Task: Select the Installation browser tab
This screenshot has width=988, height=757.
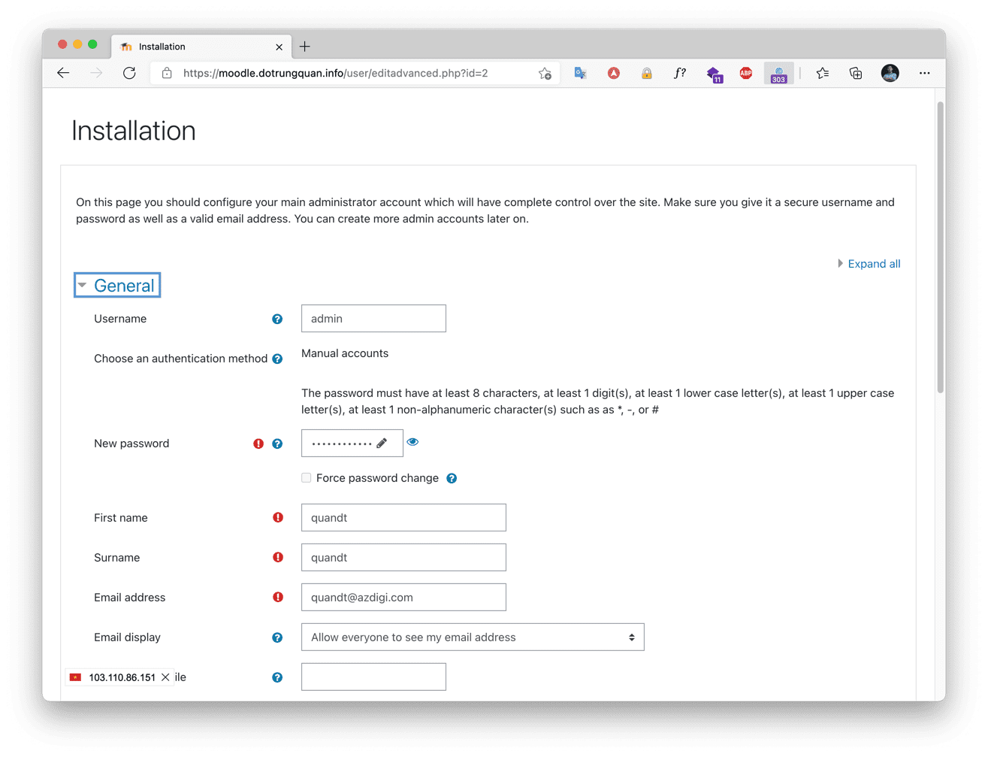Action: click(x=201, y=47)
